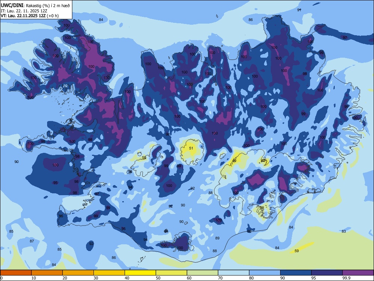Click the "89" value near the south coast

[217, 238]
